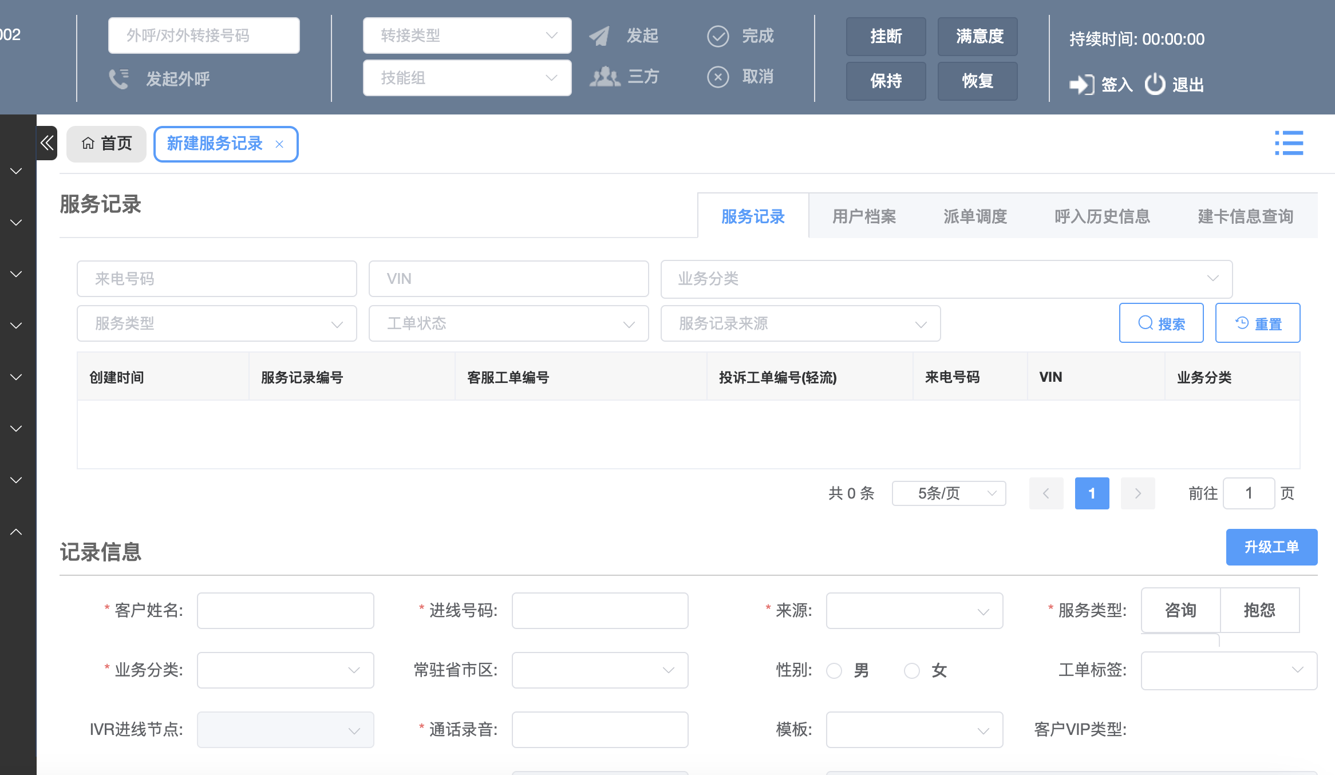Select page 1 in pagination

tap(1092, 493)
